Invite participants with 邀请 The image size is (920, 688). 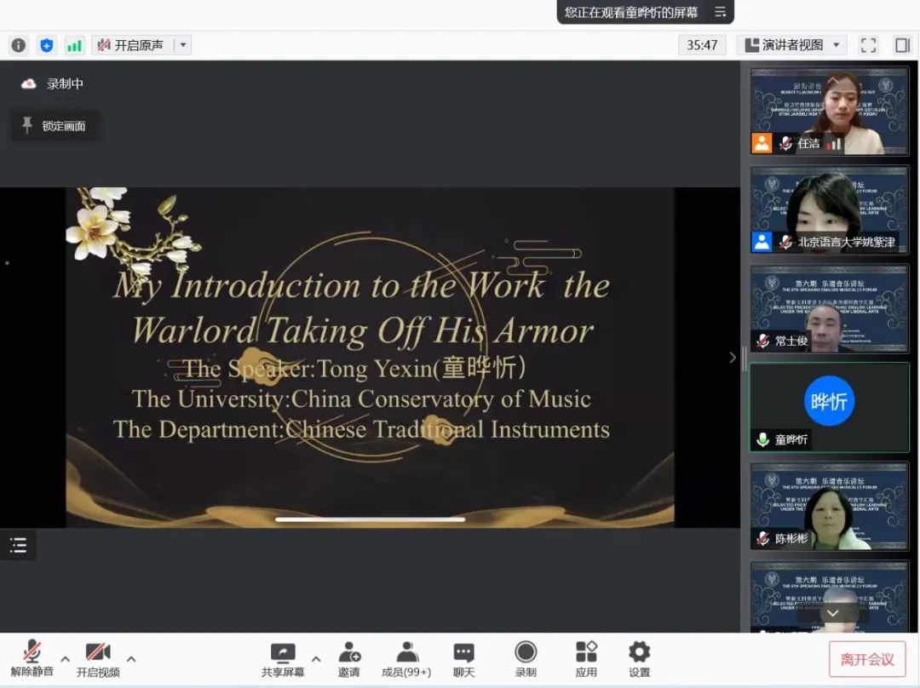349,659
